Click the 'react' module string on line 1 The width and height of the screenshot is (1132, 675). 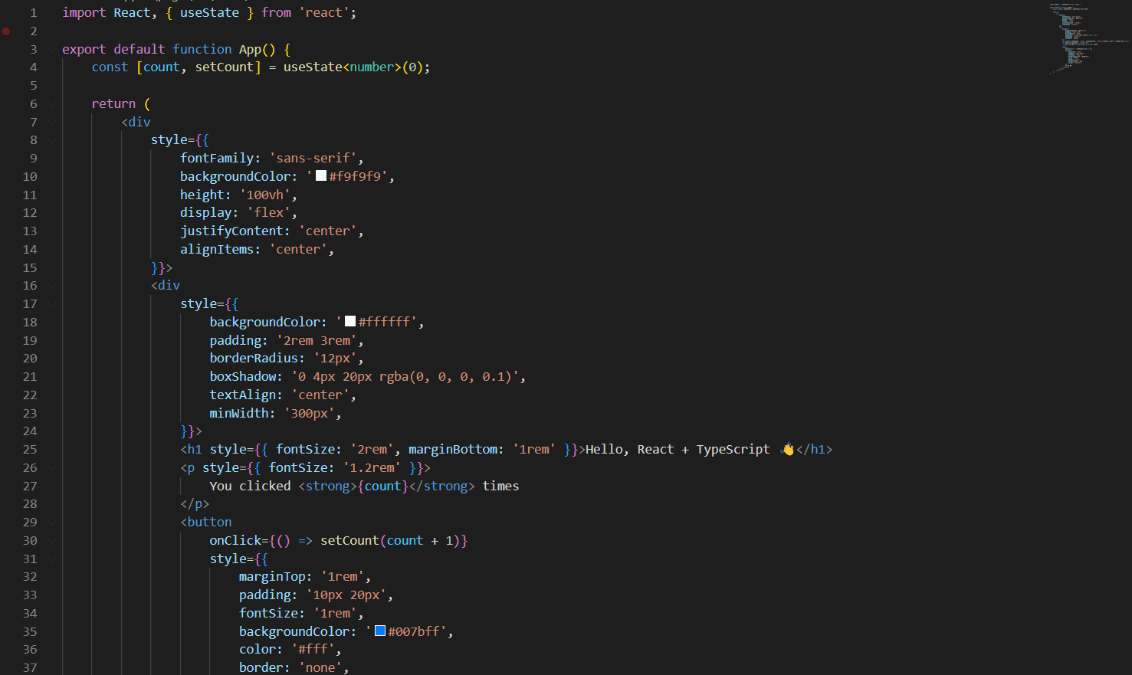pos(324,13)
